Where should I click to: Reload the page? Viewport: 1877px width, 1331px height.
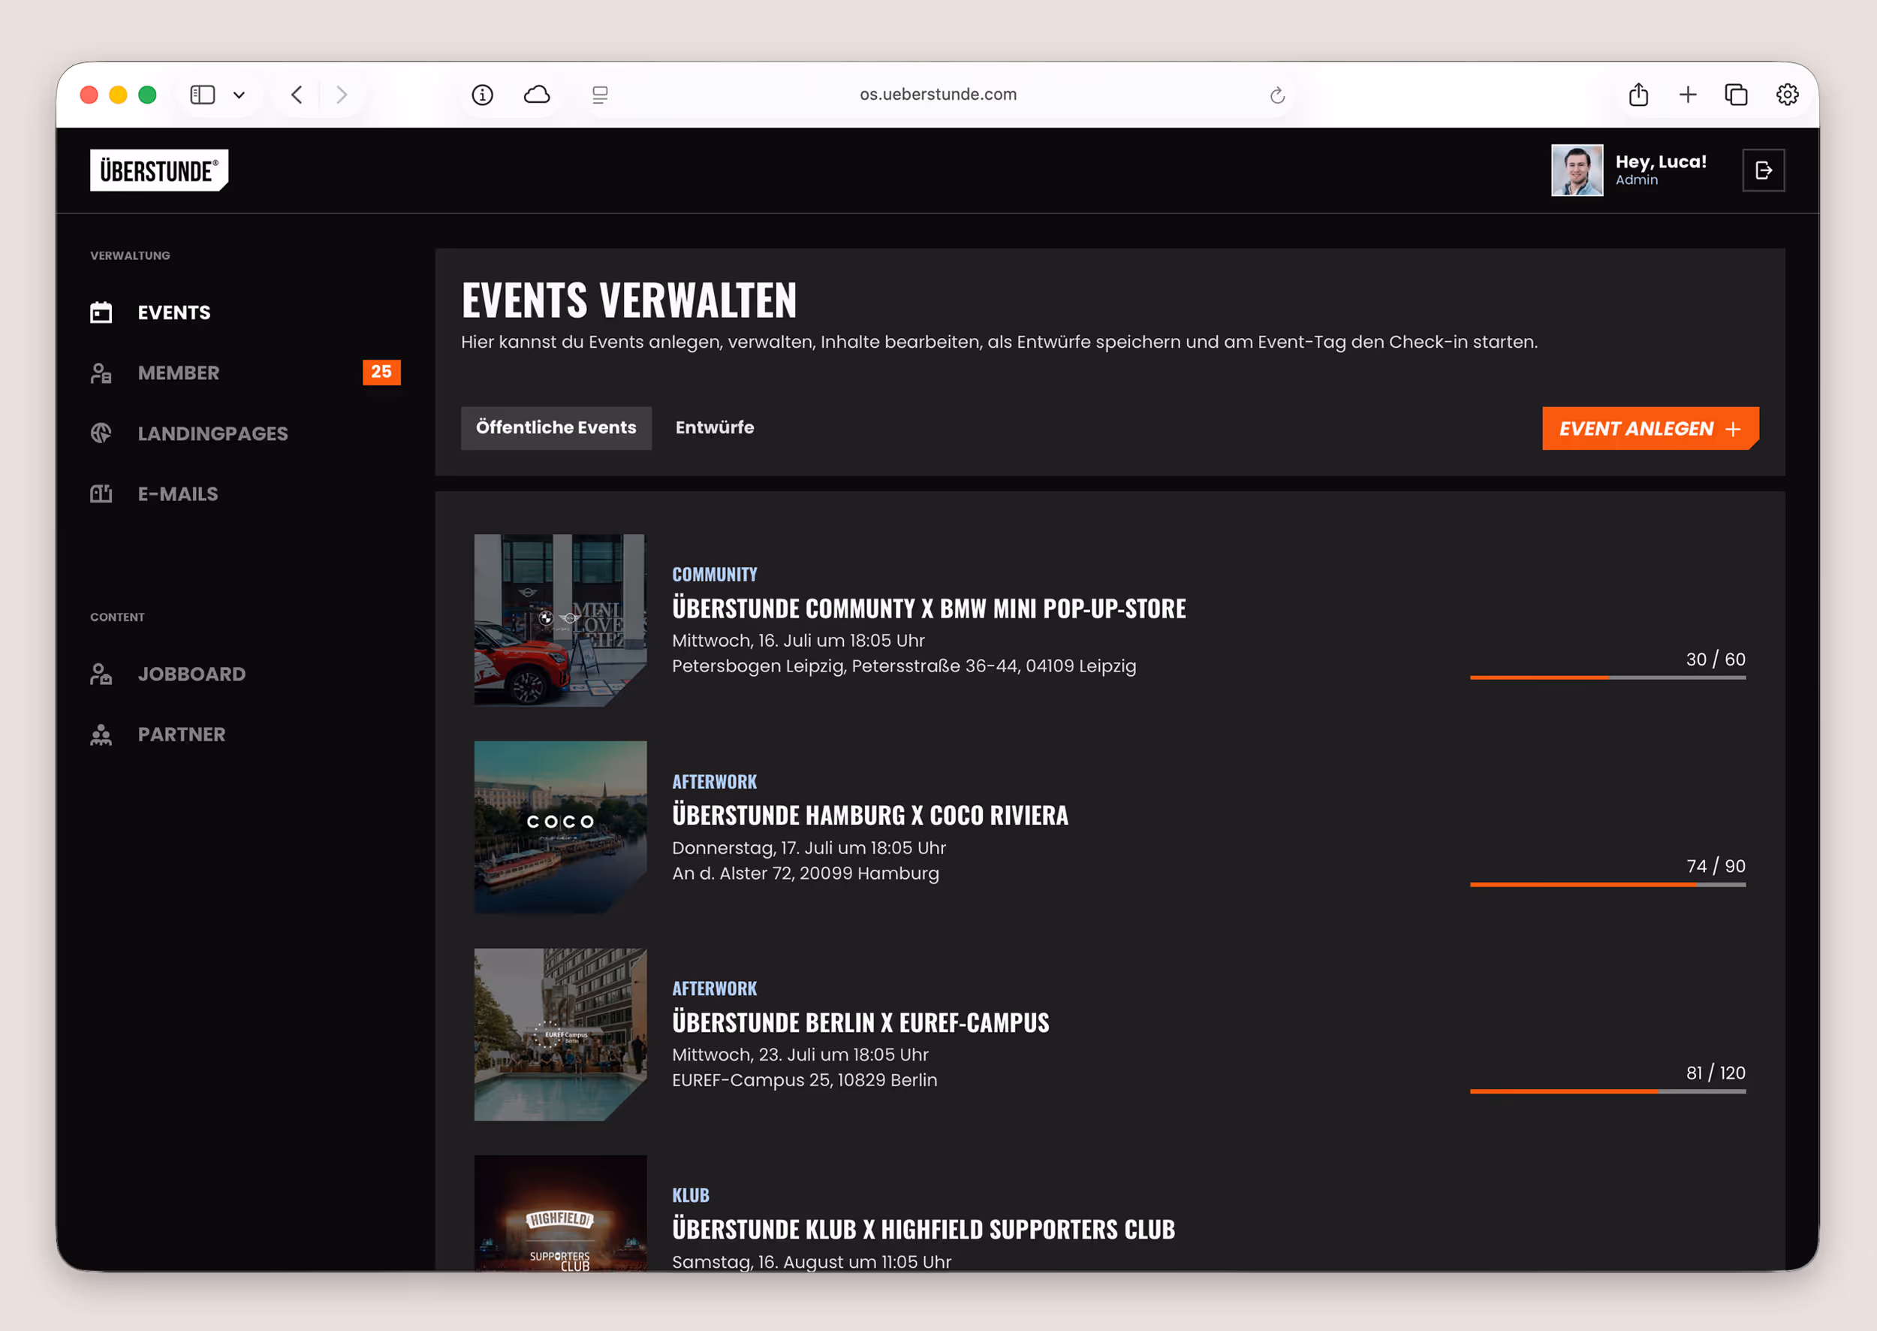click(1277, 96)
